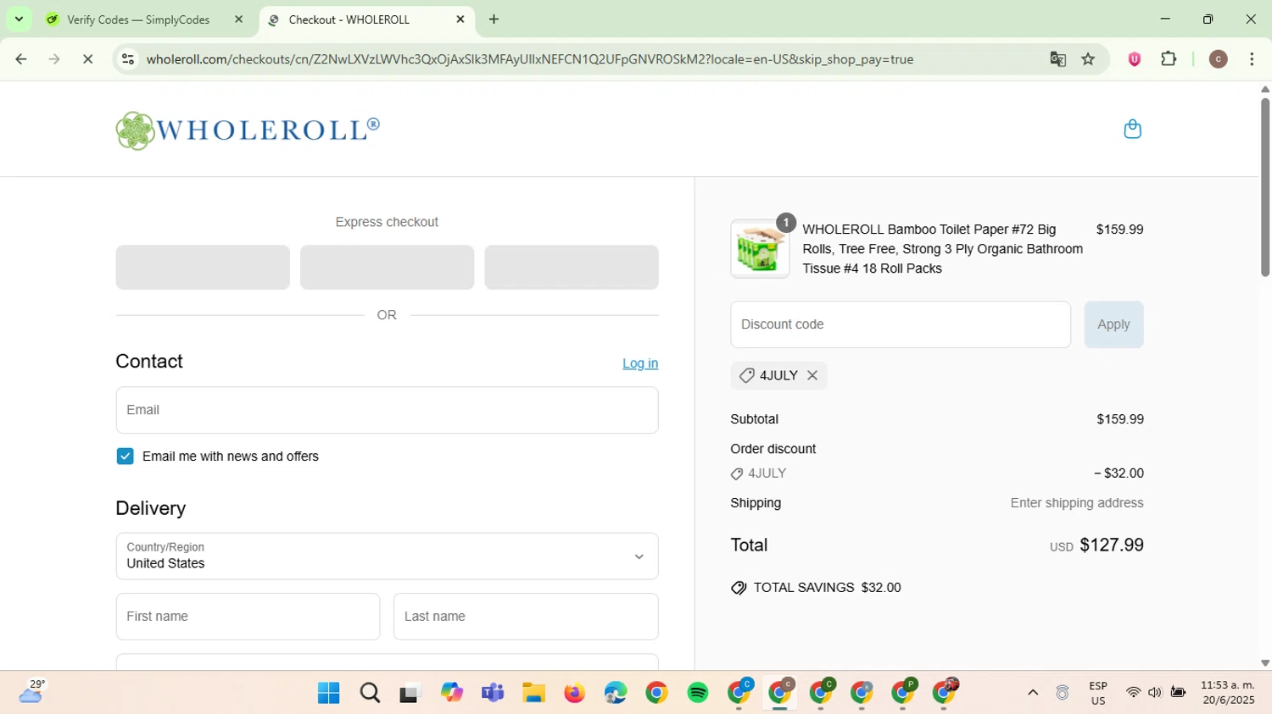Open the weather widget
Viewport: 1272px width, 714px height.
[32, 692]
